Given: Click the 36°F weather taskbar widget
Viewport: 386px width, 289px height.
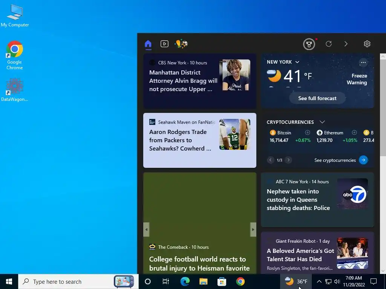Looking at the screenshot, I should [296, 281].
